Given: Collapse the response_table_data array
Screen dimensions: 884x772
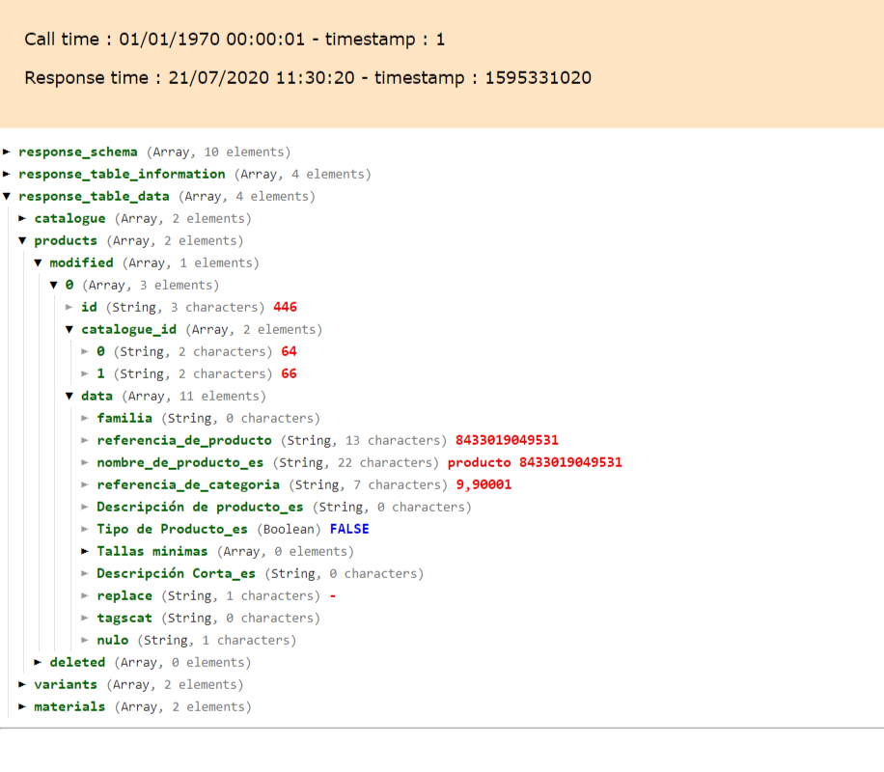Looking at the screenshot, I should 7,196.
